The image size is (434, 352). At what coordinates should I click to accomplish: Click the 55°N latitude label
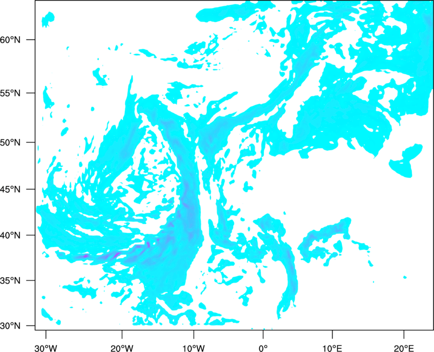click(10, 93)
